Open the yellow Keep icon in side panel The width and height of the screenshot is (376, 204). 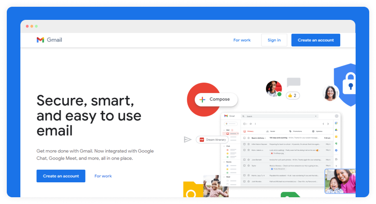336,137
